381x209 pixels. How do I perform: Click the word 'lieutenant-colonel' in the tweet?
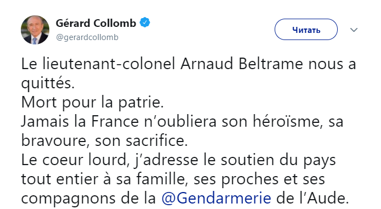tap(109, 64)
